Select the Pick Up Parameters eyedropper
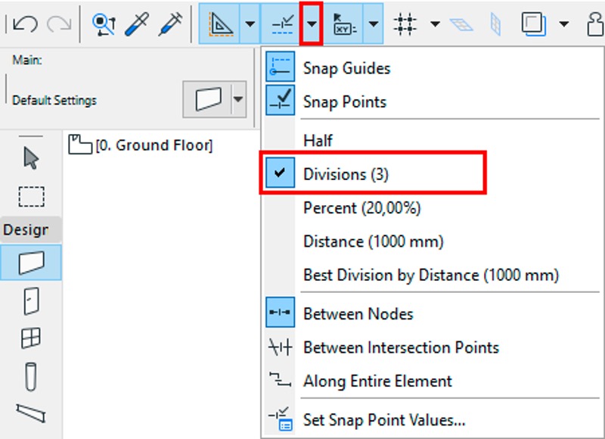The width and height of the screenshot is (605, 439). [x=137, y=24]
